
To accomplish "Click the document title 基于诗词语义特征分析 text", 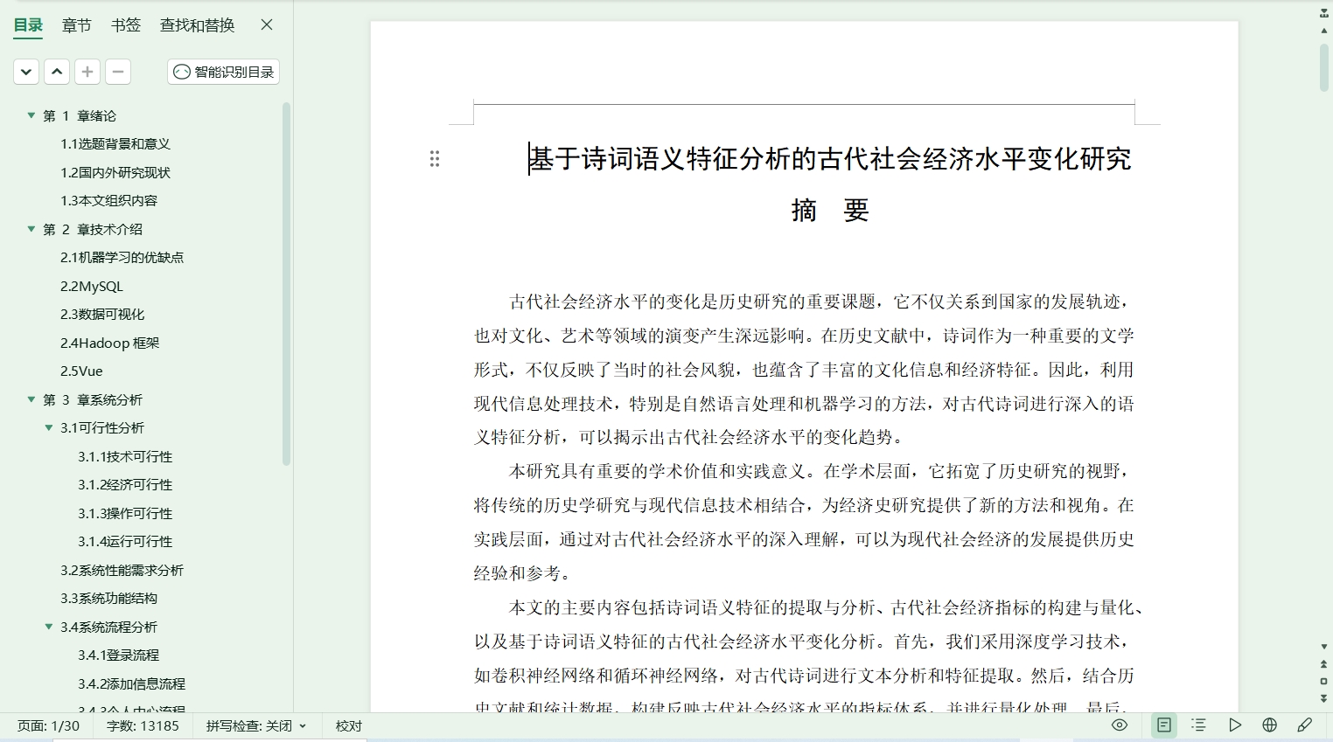I will [x=830, y=159].
